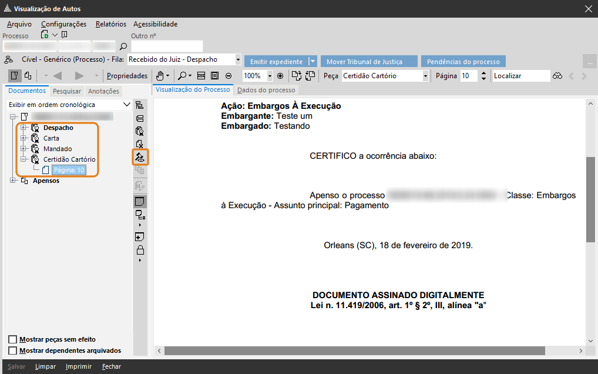Enable Mostrar peças sem efeito checkbox
This screenshot has height=374, width=598.
point(13,339)
